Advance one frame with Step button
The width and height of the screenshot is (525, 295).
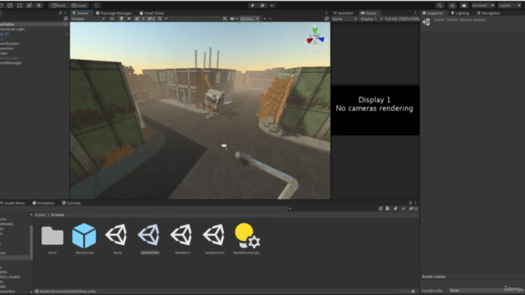point(272,6)
